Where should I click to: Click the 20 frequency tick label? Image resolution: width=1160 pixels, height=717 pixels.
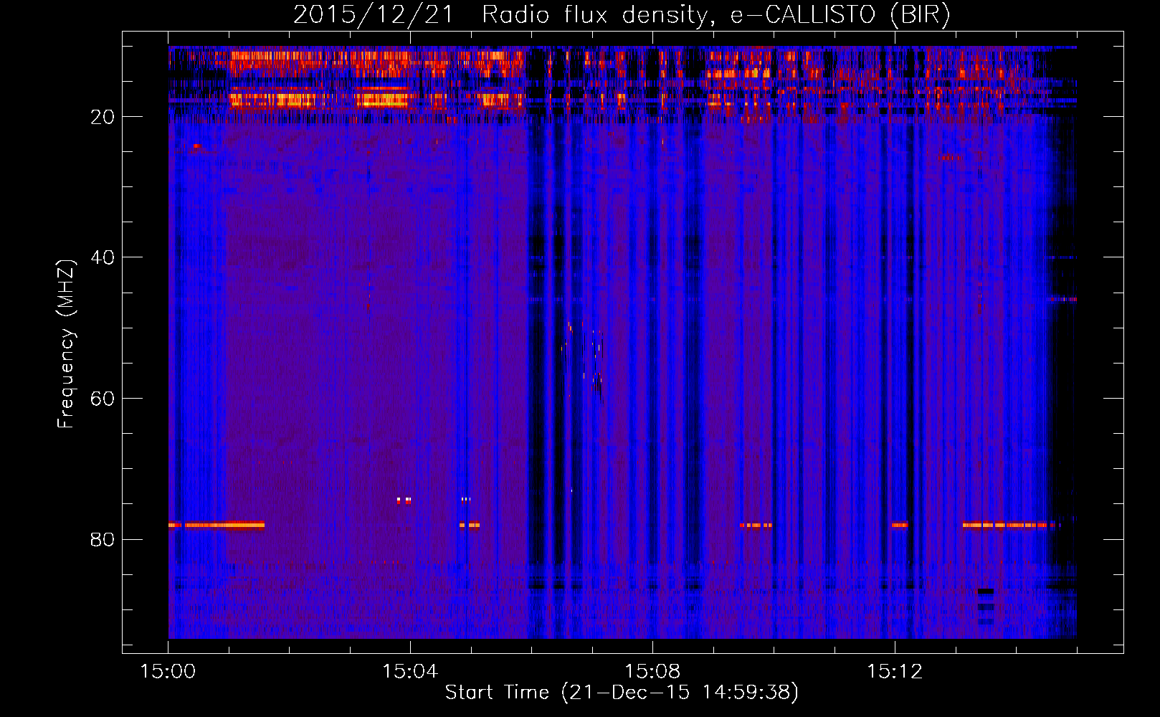(103, 117)
